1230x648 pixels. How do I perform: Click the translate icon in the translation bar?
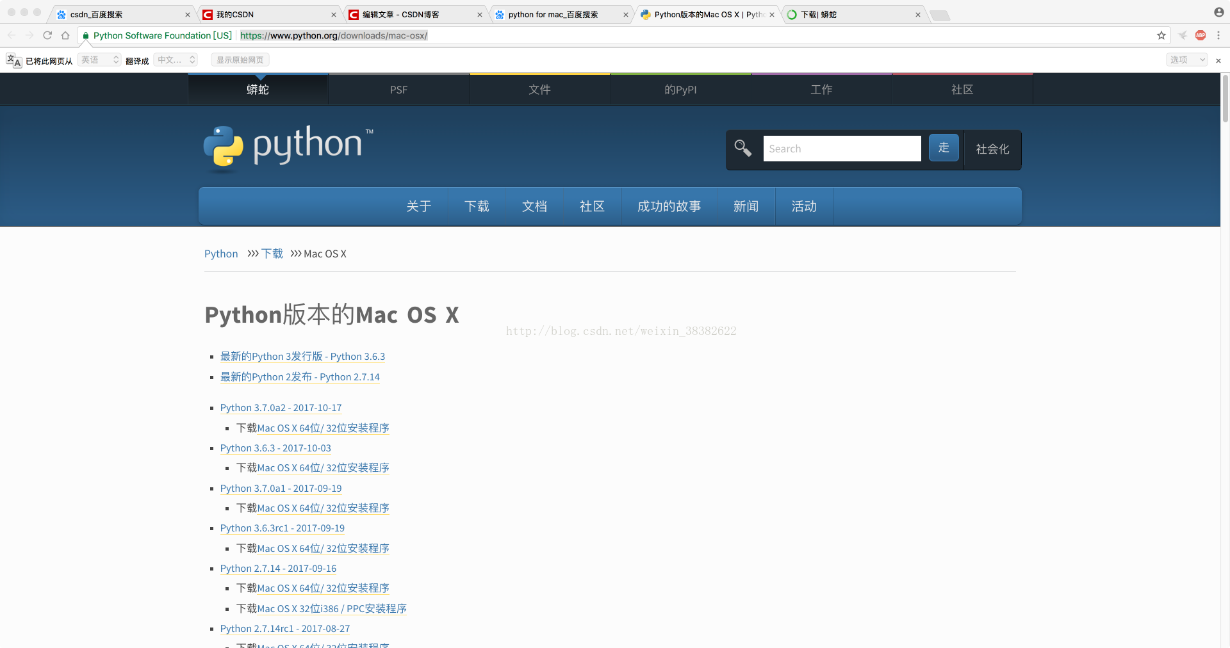point(13,60)
